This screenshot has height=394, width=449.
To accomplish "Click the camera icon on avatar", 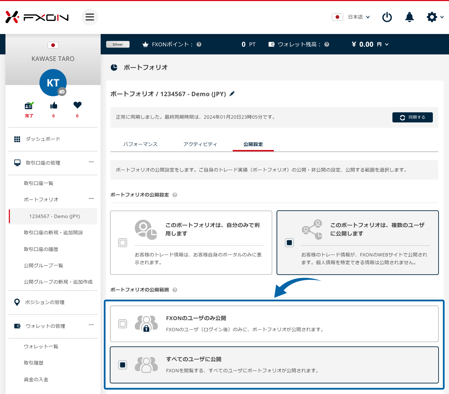I will [x=62, y=91].
